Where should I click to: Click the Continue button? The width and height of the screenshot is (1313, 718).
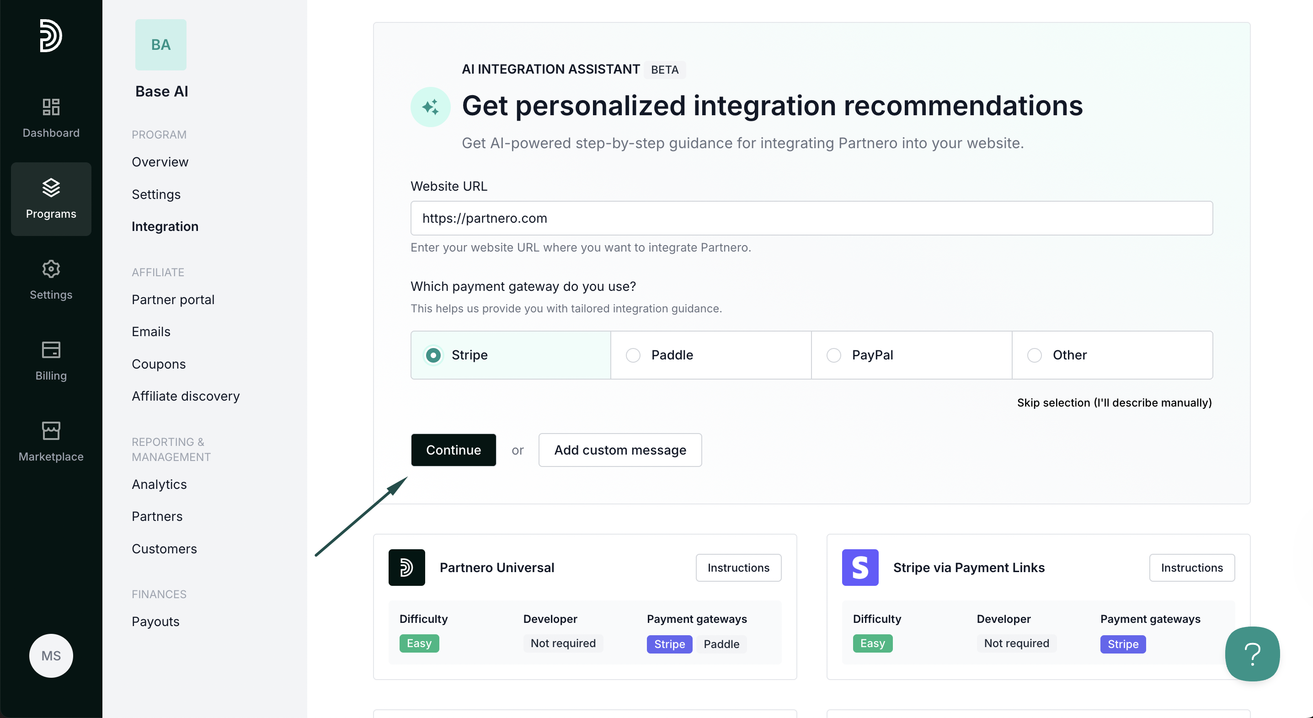pos(453,450)
